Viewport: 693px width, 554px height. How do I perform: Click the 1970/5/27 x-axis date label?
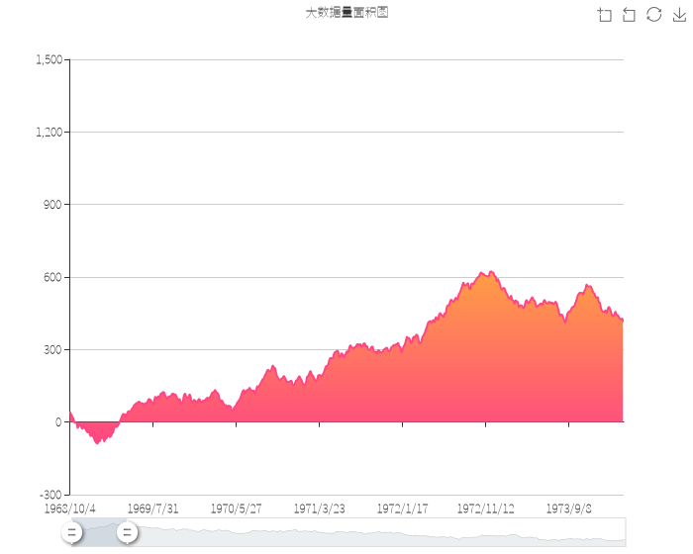click(236, 508)
